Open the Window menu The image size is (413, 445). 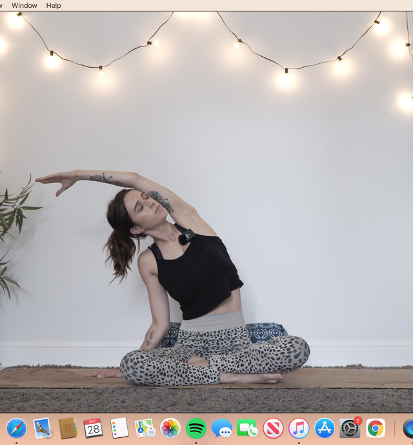25,5
